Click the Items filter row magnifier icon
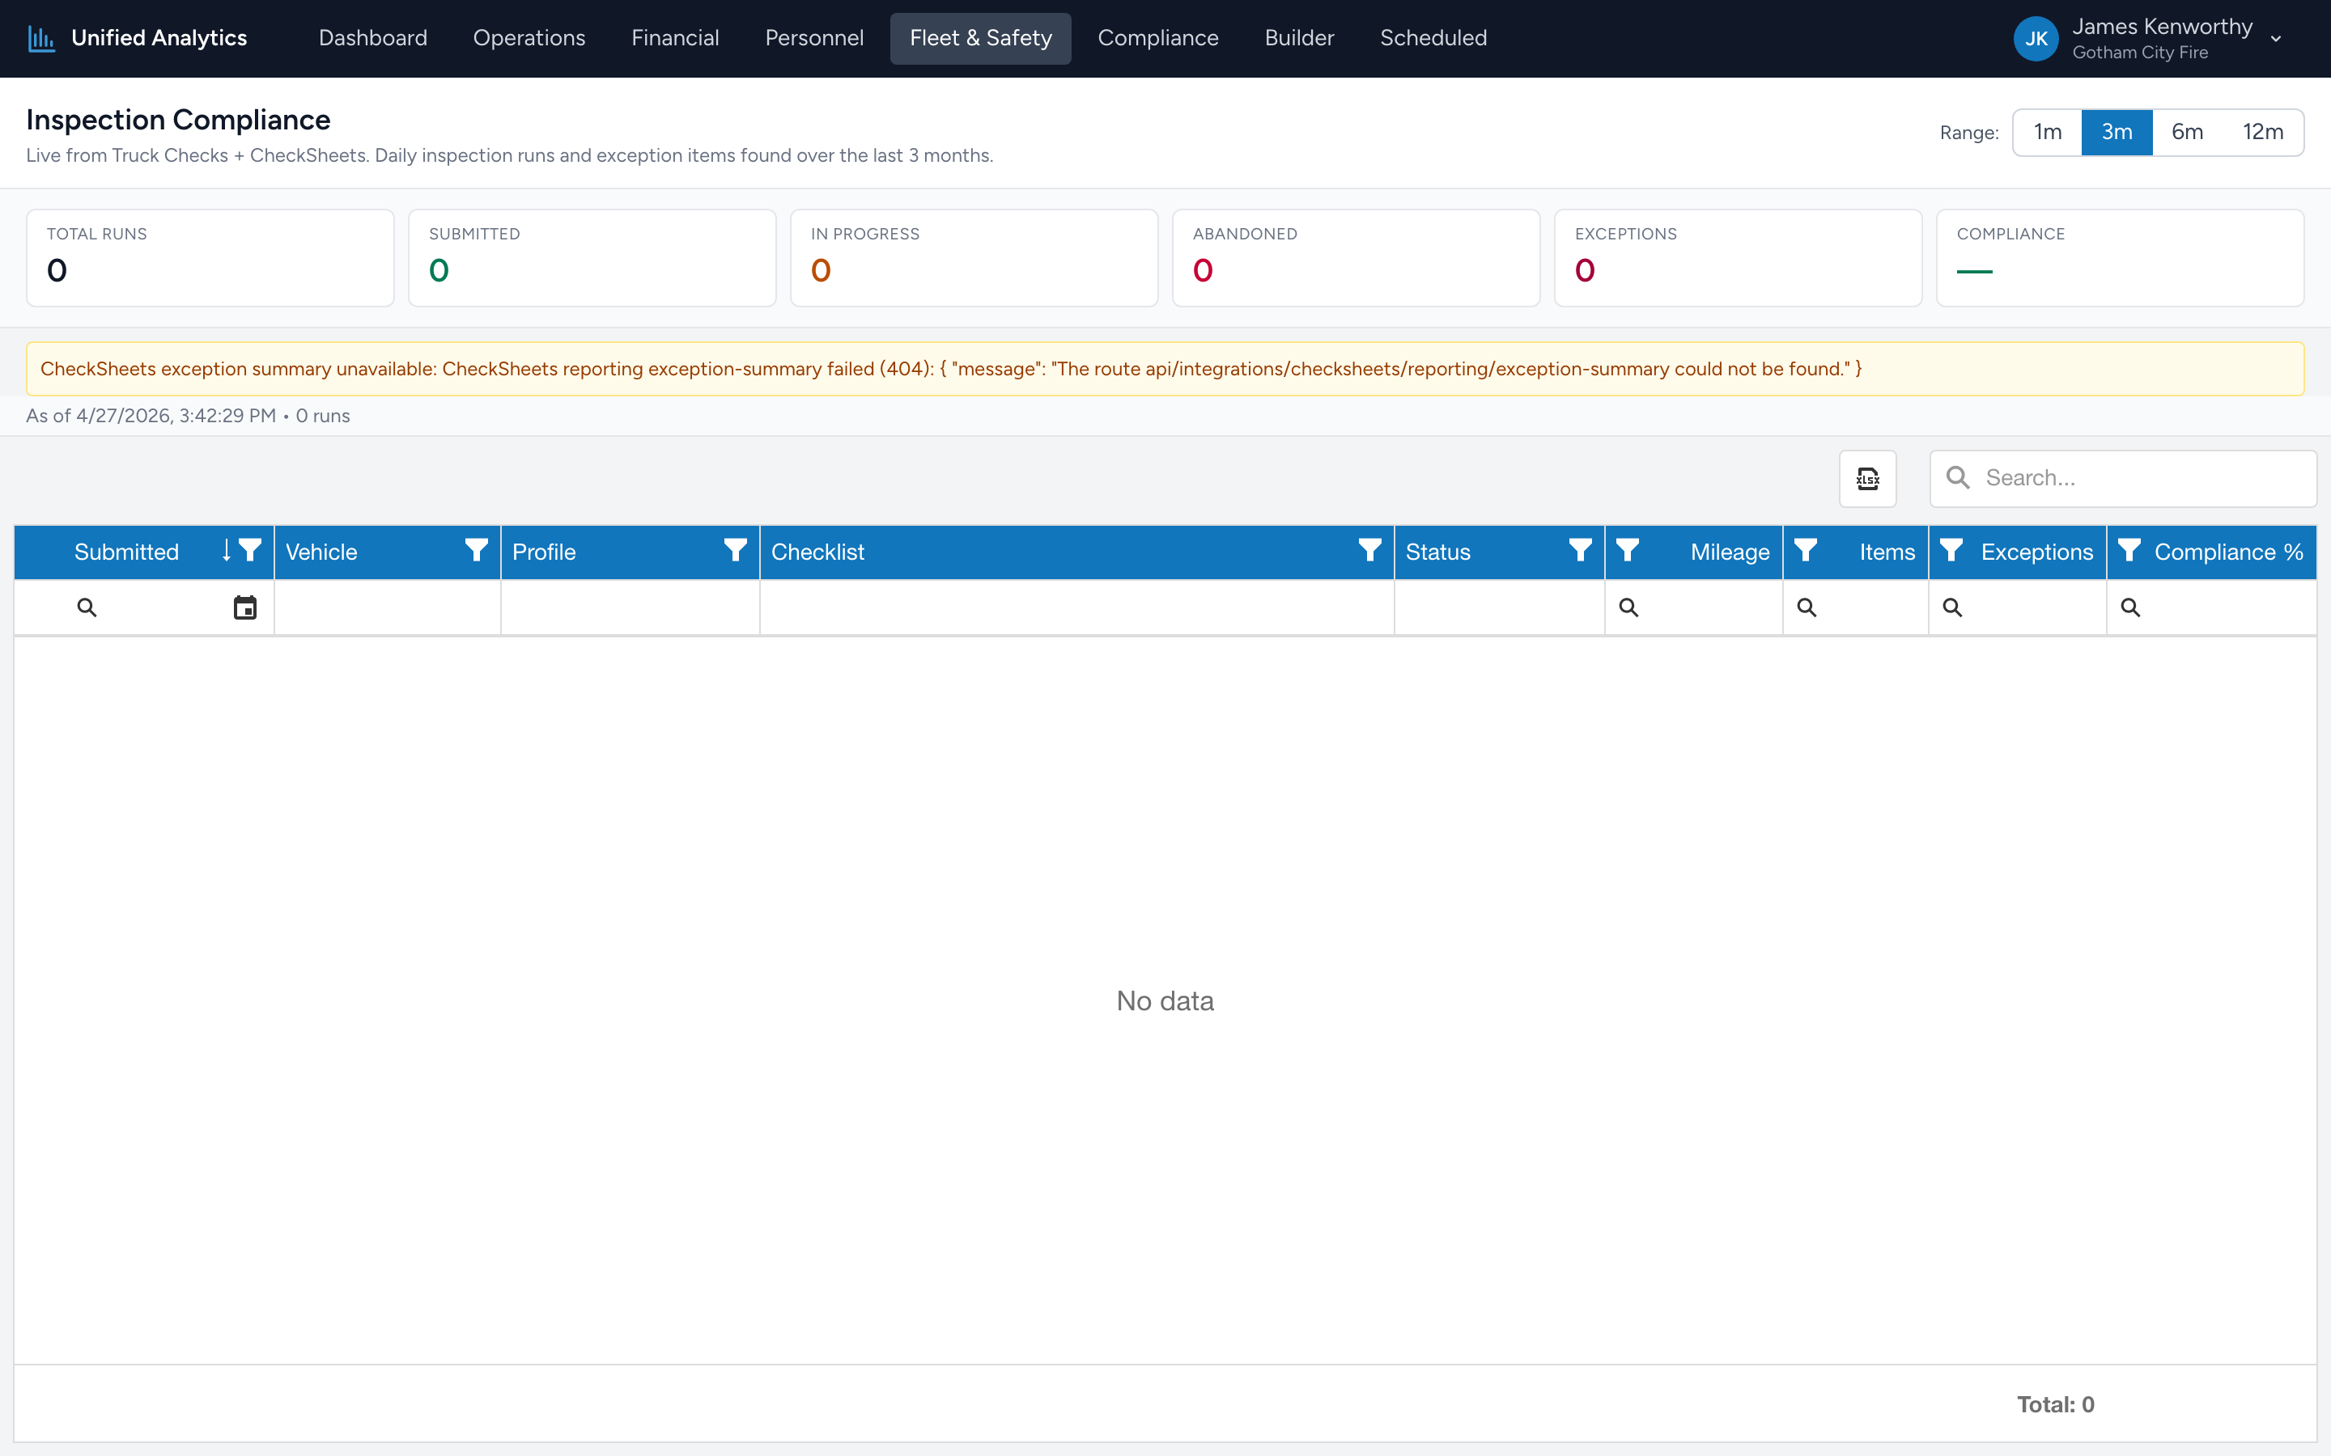Image resolution: width=2331 pixels, height=1456 pixels. click(1807, 607)
